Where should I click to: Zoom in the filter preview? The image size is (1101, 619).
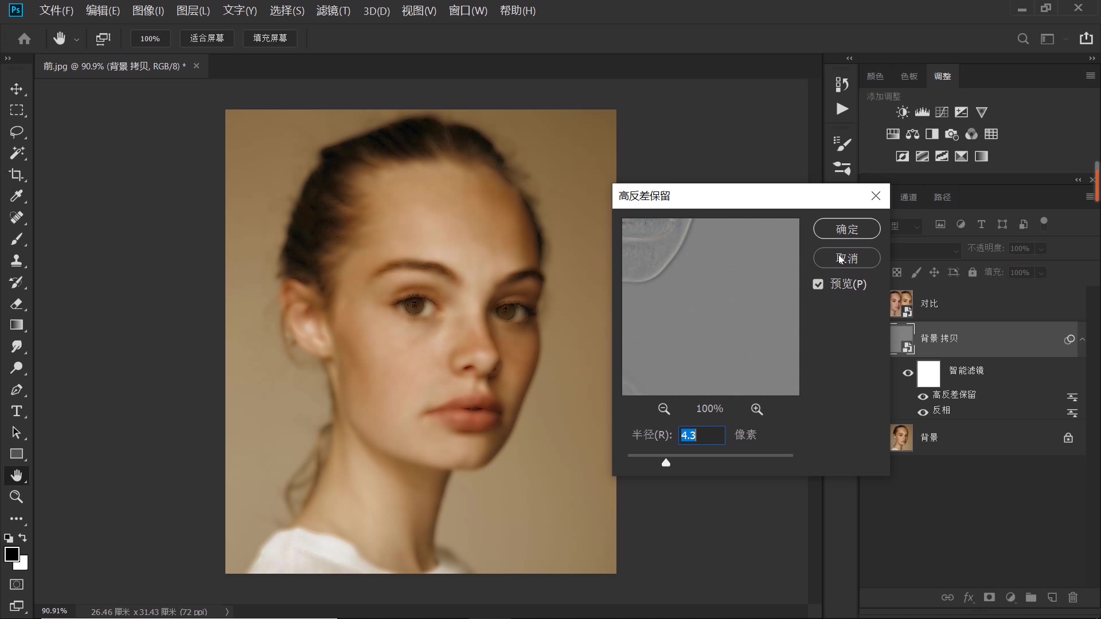[757, 409]
